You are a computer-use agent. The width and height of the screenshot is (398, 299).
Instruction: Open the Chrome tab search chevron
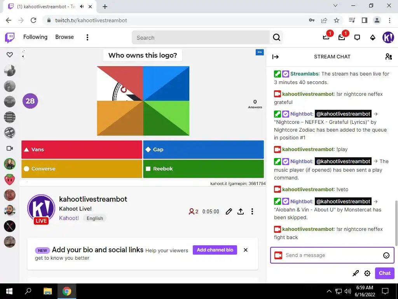coord(335,5)
